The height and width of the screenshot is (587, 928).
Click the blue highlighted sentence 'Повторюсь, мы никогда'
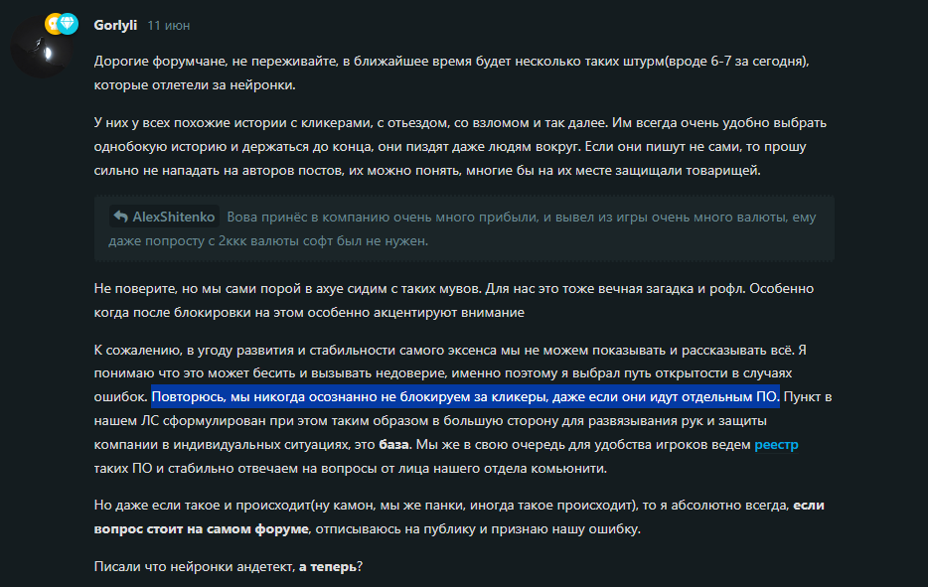465,396
